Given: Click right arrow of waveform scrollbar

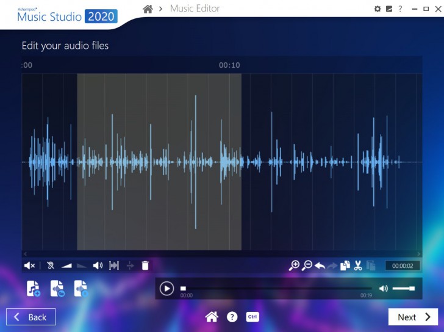Looking at the screenshot, I should coord(418,254).
